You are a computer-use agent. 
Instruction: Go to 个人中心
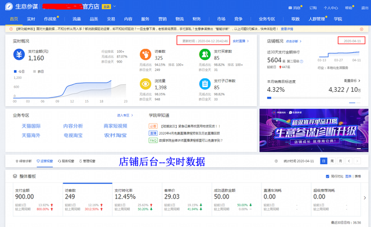pos(331,8)
